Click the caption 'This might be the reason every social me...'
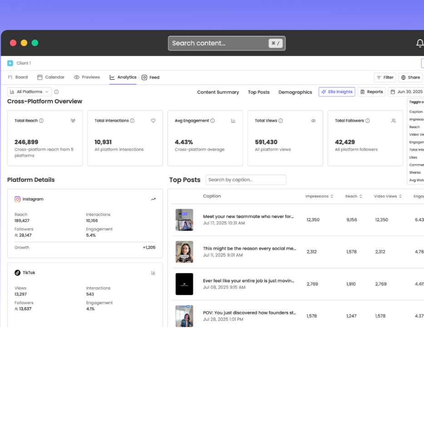Screen dimensions: 424x424 point(249,249)
